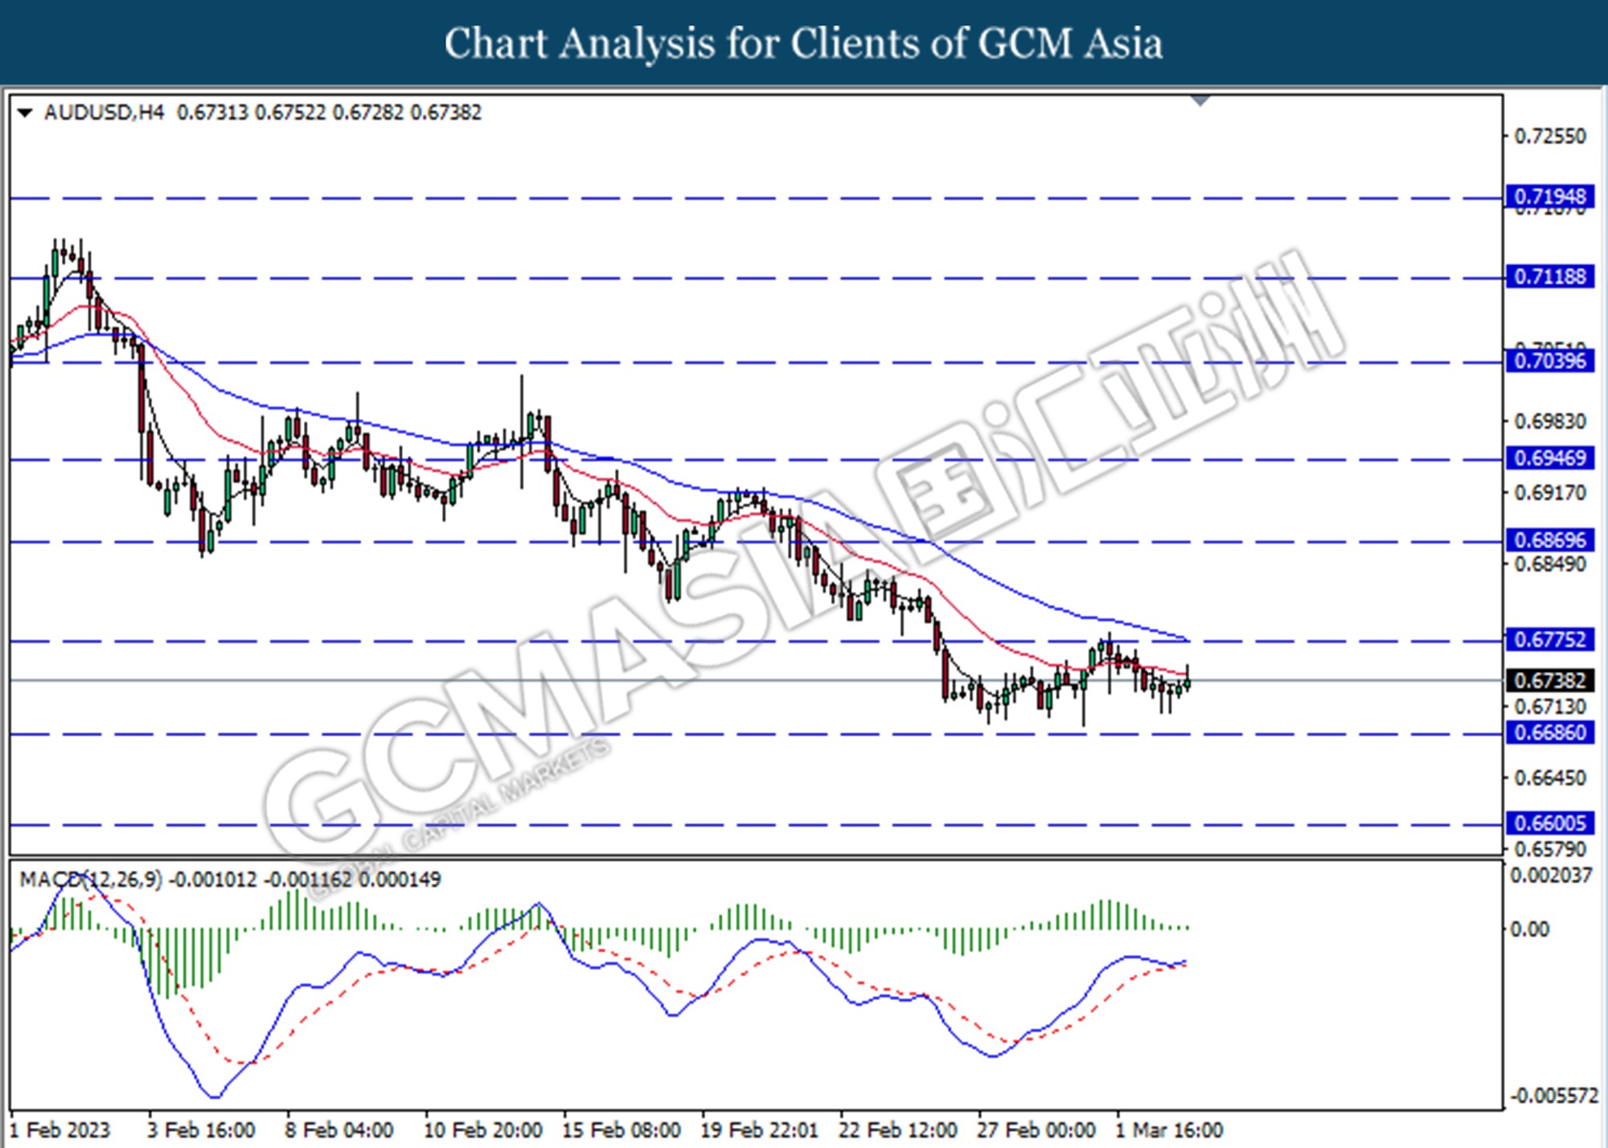Click the Chart Analysis for Clients title
The image size is (1608, 1148).
point(804,43)
